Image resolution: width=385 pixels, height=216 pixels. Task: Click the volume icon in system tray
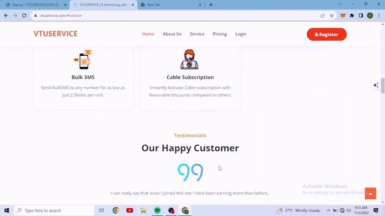pyautogui.click(x=349, y=211)
